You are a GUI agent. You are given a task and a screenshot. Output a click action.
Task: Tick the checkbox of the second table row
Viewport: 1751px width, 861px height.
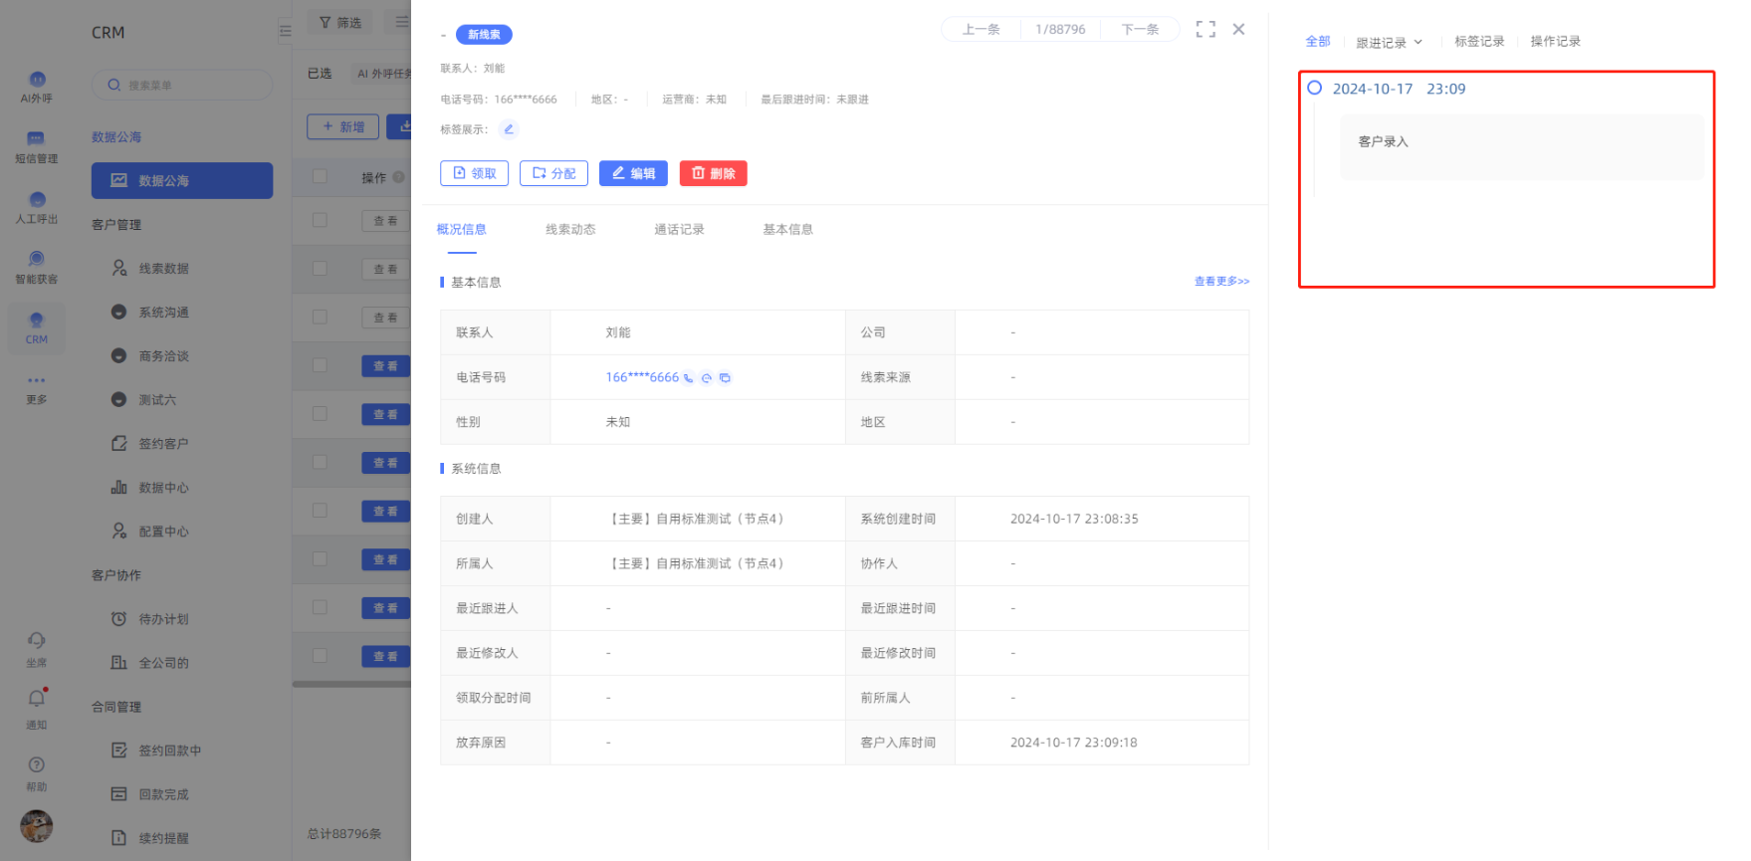(x=320, y=269)
